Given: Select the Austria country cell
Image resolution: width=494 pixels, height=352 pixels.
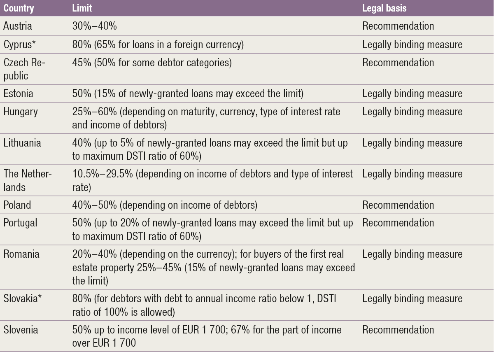Looking at the screenshot, I should coord(18,26).
